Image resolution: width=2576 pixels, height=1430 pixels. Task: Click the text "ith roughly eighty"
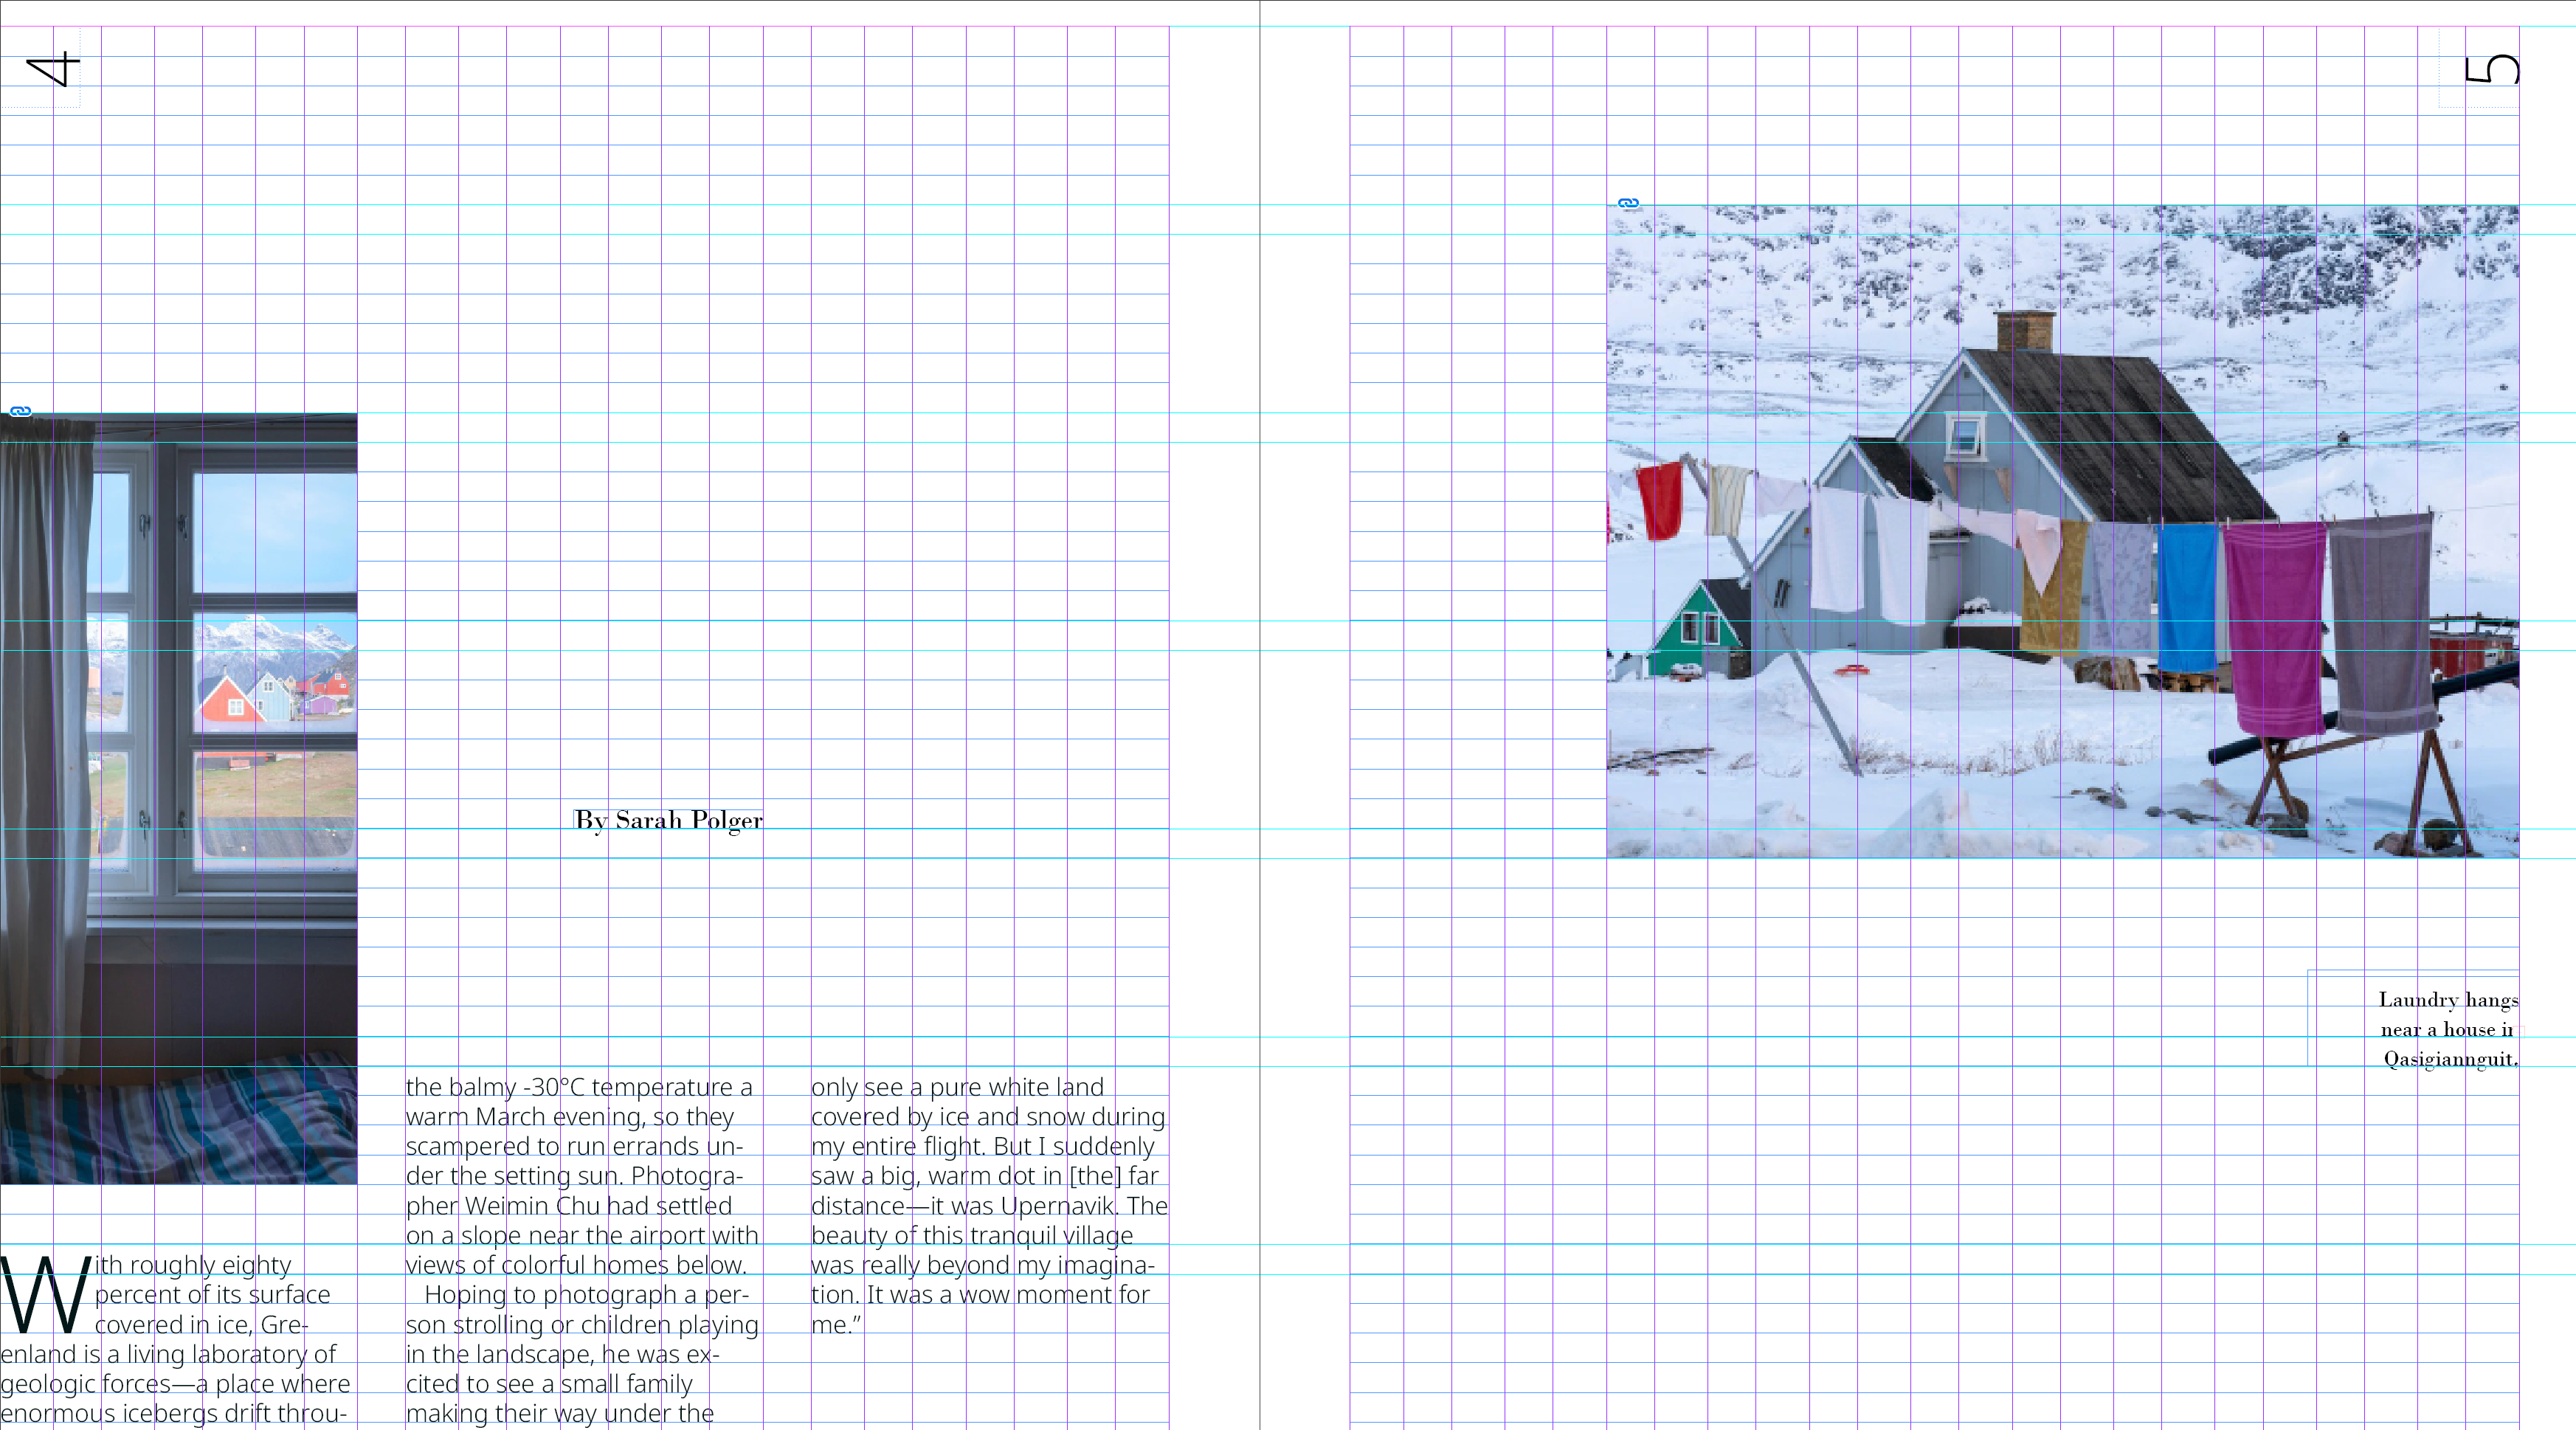click(193, 1265)
